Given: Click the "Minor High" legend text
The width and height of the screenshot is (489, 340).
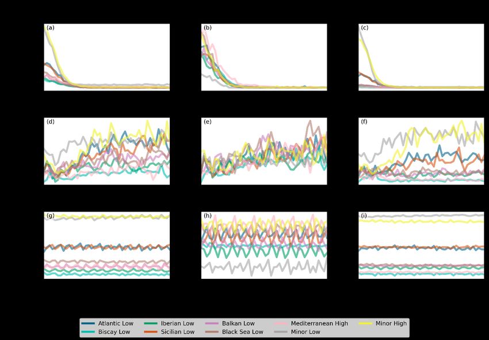Looking at the screenshot, I should 391,323.
